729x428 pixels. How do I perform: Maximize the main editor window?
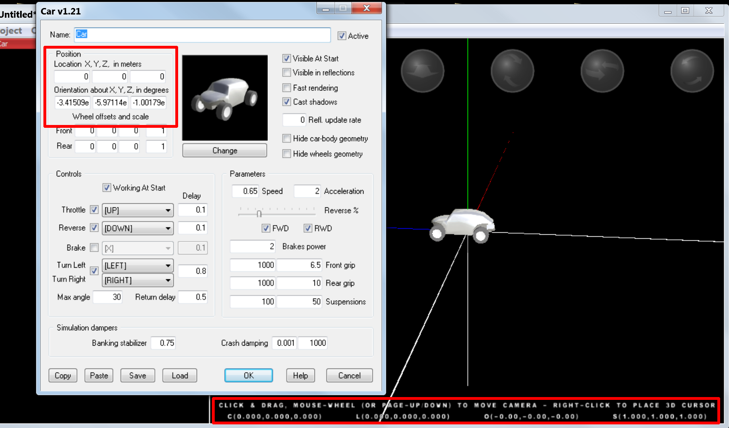pos(685,11)
